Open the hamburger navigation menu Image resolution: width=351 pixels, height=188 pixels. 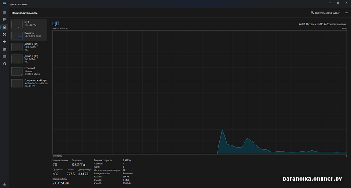coord(4,13)
